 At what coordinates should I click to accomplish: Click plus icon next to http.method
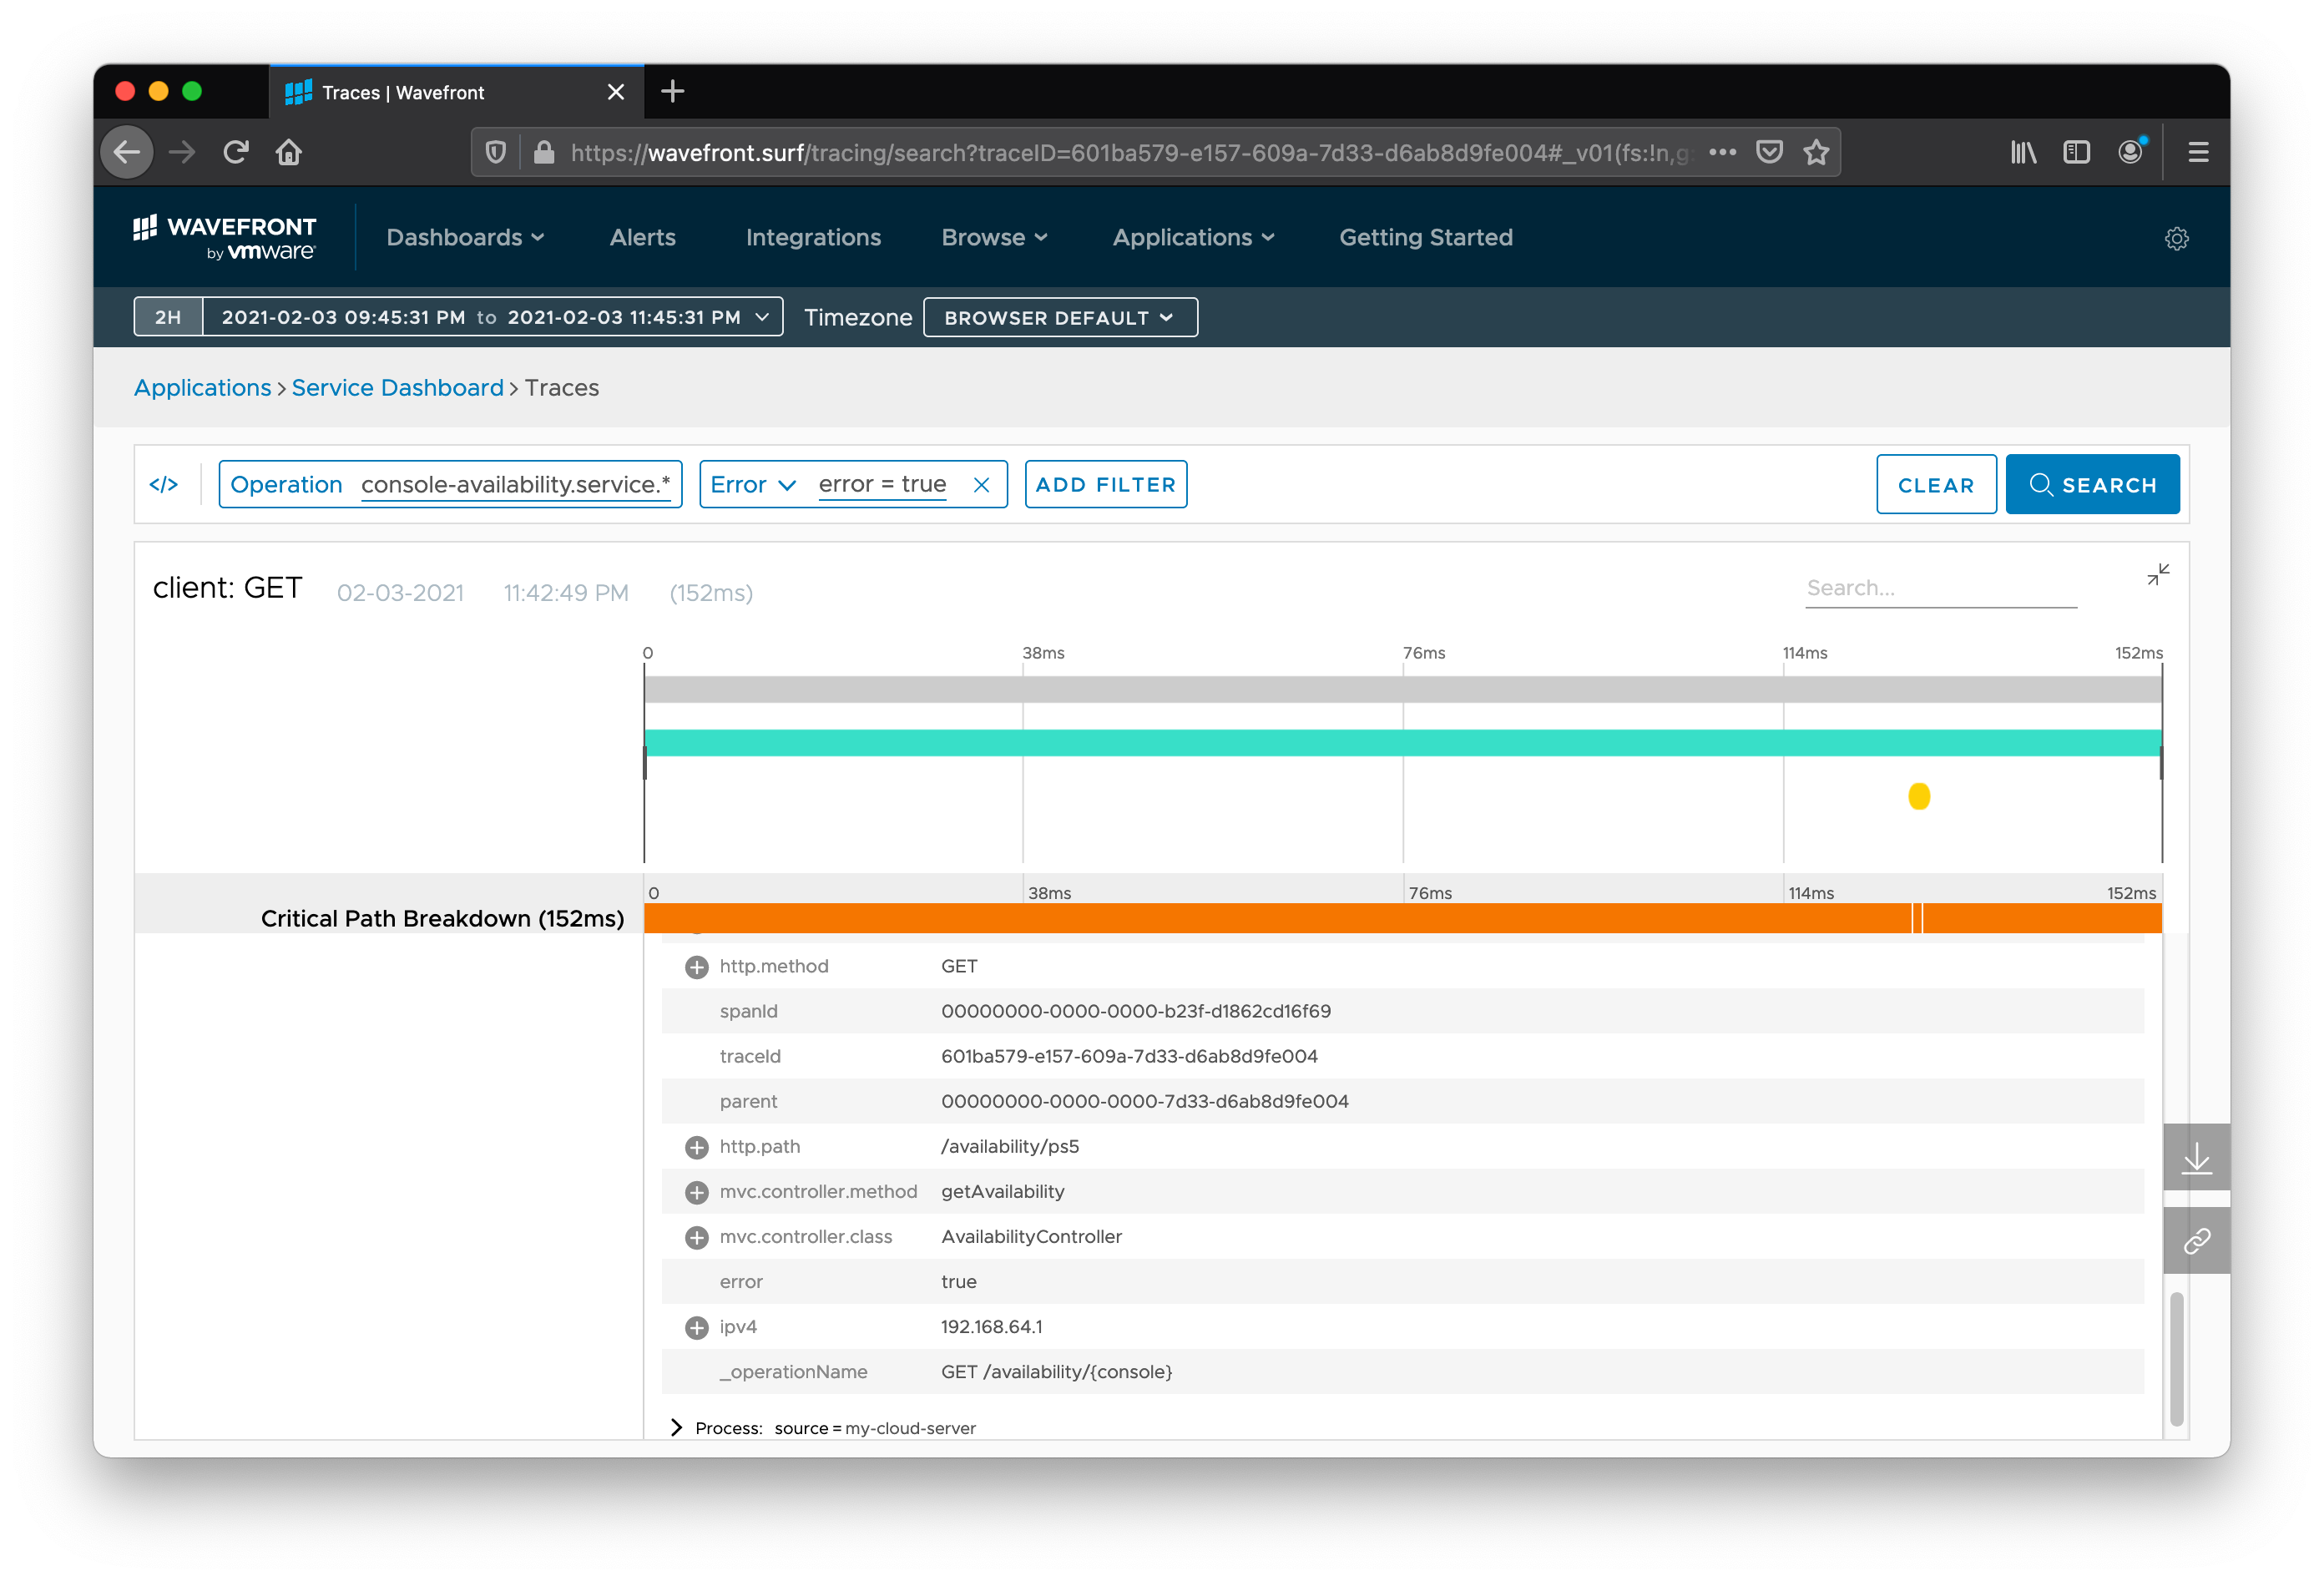[696, 967]
